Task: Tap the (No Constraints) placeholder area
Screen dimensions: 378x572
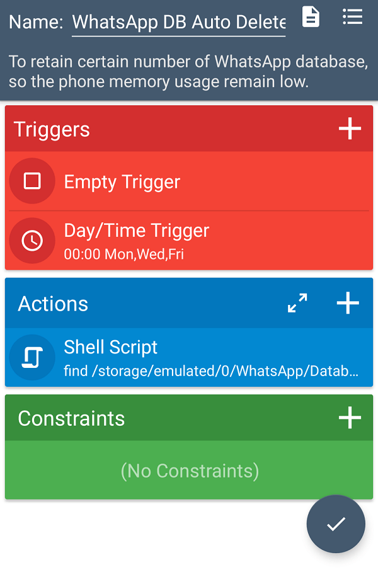Action: pos(189,470)
